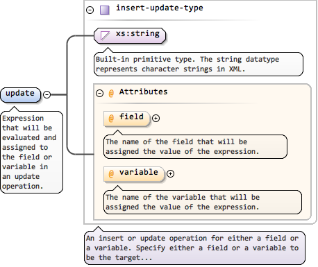The height and width of the screenshot is (267, 318).
Task: Select the field attribute box
Action: point(127,119)
